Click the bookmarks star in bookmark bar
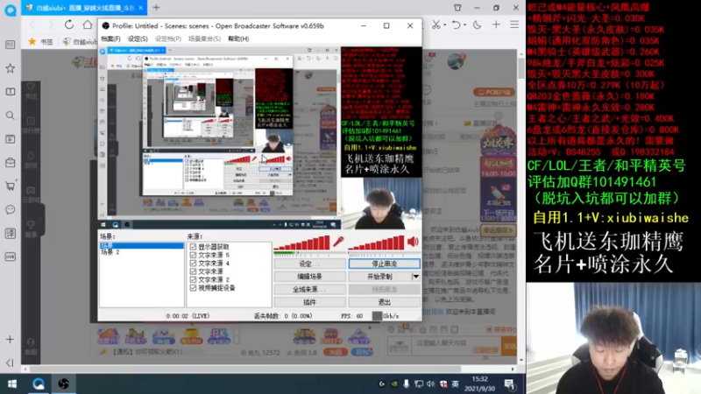Viewport: 701px width, 394px height. click(x=32, y=41)
